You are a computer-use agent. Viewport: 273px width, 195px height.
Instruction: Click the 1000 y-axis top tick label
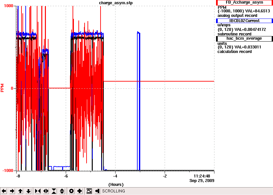pyautogui.click(x=8, y=6)
